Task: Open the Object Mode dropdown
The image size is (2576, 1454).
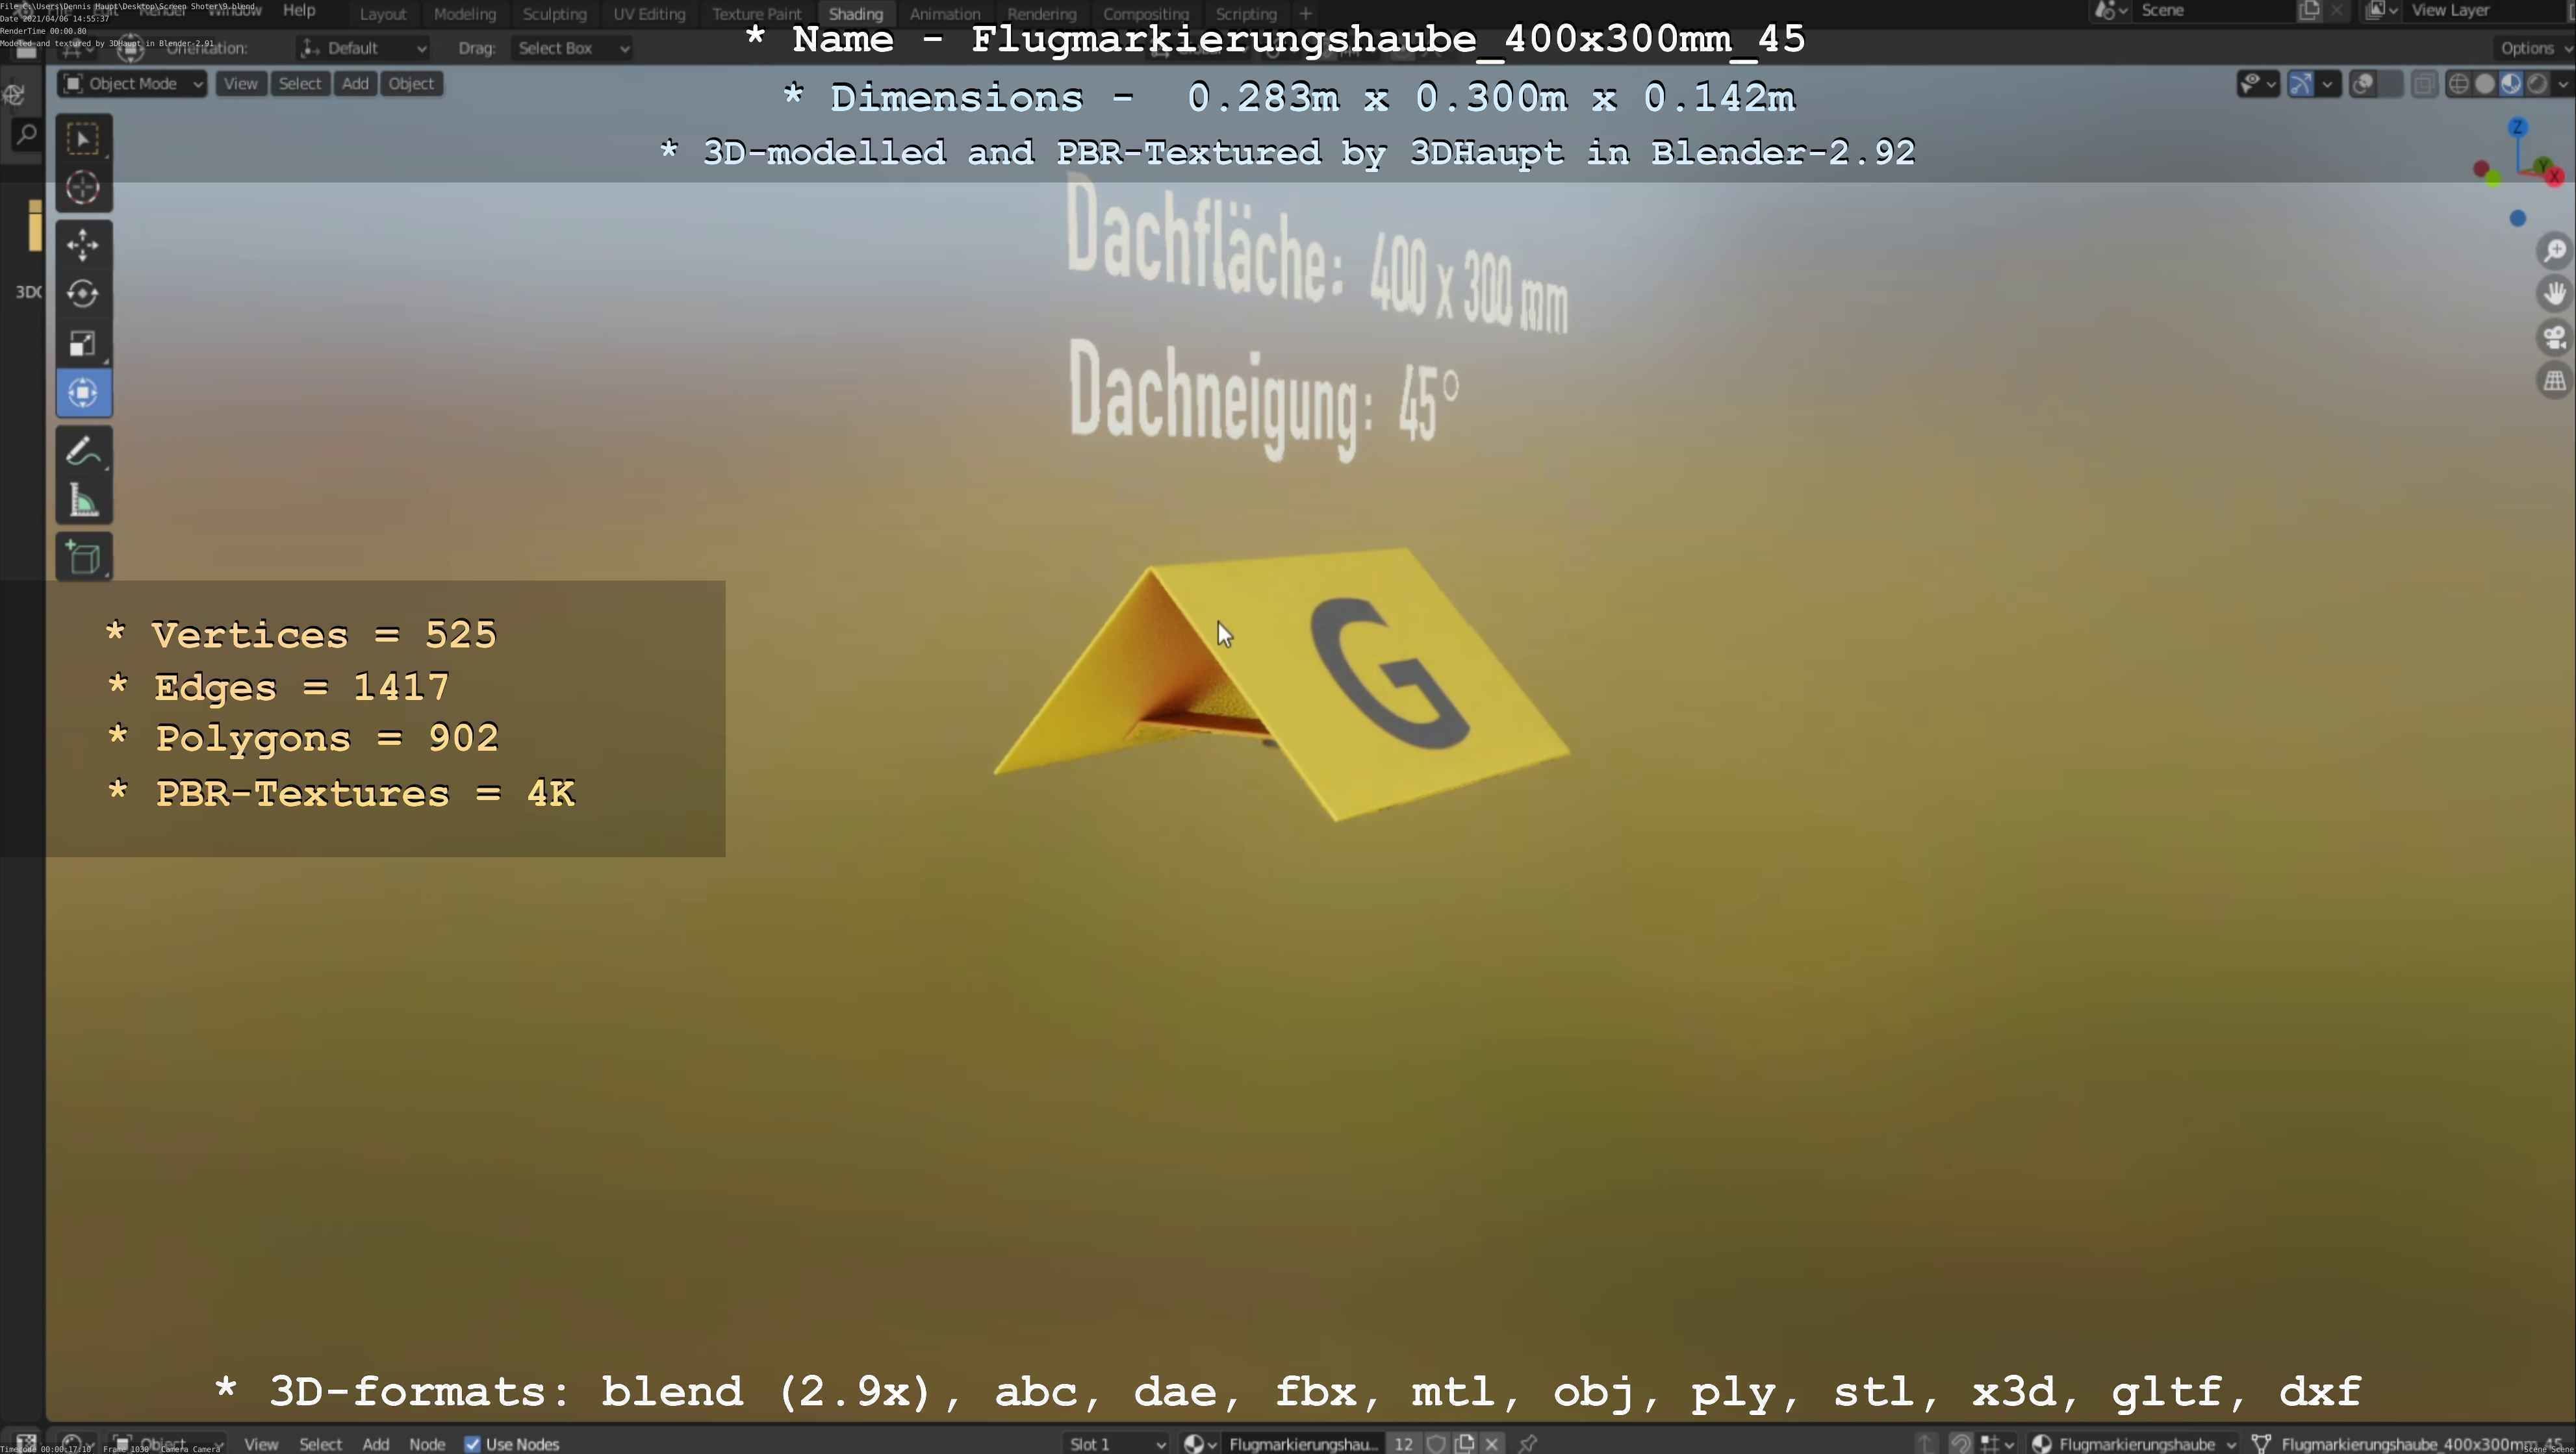Action: (133, 84)
